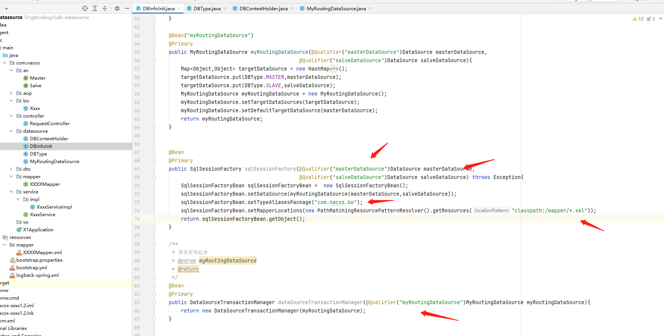
Task: Collapse the impl package node
Action: point(18,199)
